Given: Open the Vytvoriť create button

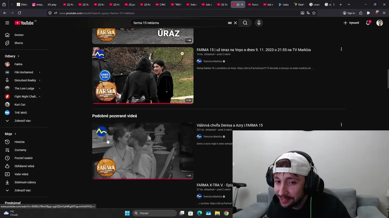Looking at the screenshot, I should click(351, 23).
